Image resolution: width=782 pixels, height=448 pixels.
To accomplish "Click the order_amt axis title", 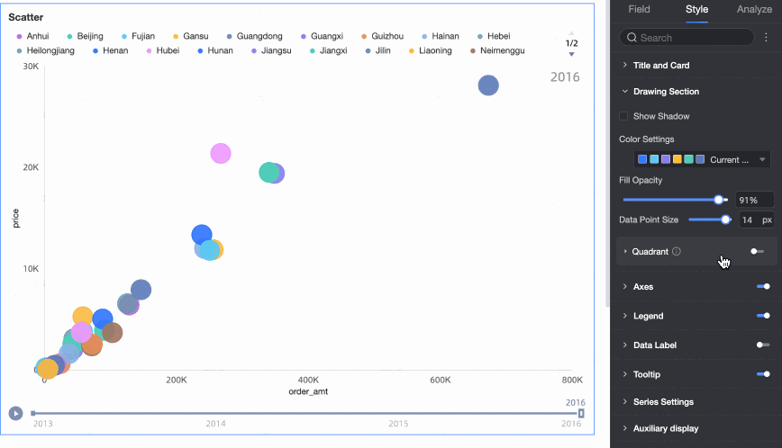I will (308, 391).
